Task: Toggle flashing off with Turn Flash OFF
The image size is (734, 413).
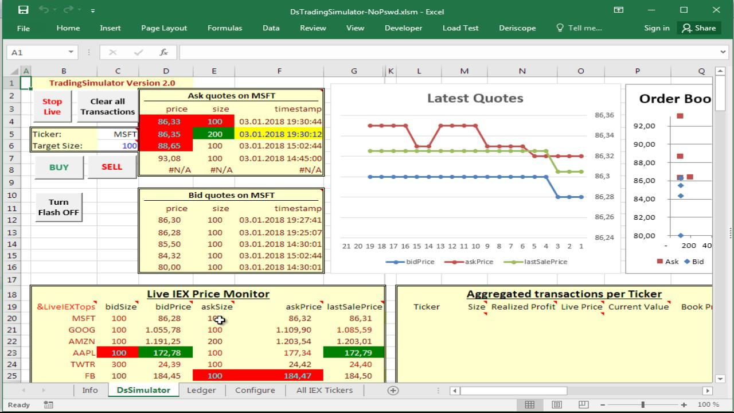Action: point(58,206)
